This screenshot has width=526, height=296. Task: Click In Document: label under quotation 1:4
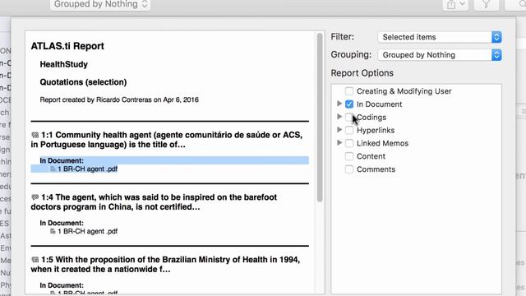pyautogui.click(x=62, y=223)
